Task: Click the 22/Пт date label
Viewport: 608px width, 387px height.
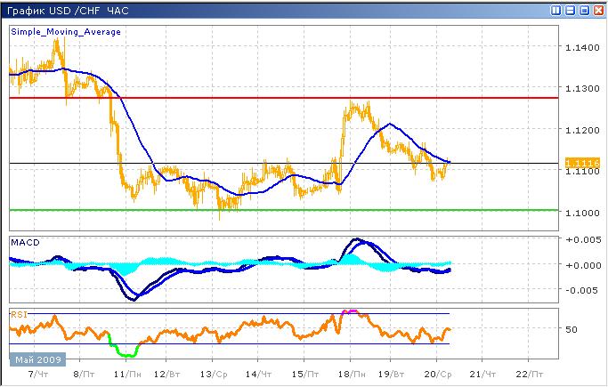Action: tap(530, 375)
